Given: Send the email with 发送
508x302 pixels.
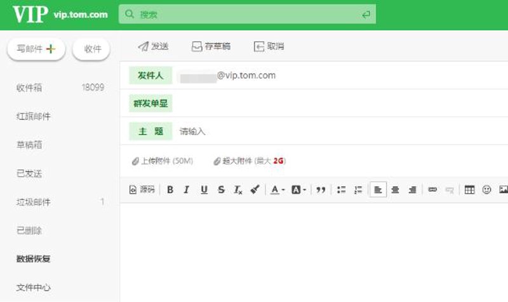Looking at the screenshot, I should click(153, 46).
